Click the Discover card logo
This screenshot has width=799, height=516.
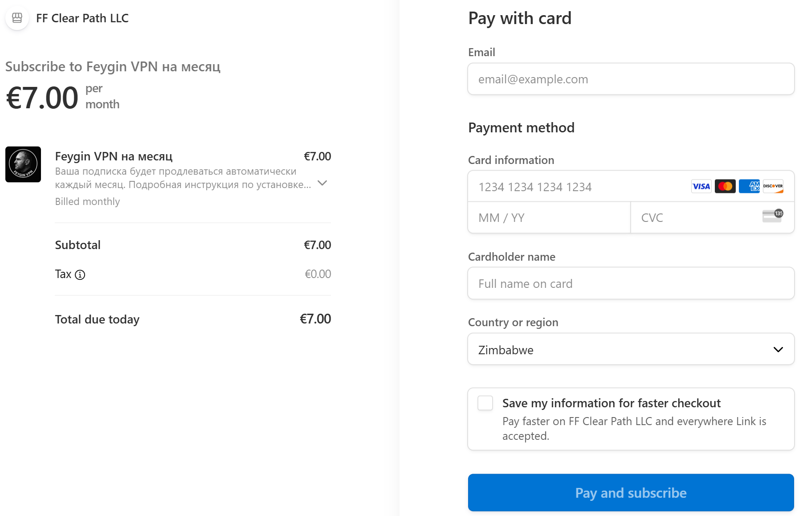pyautogui.click(x=773, y=186)
